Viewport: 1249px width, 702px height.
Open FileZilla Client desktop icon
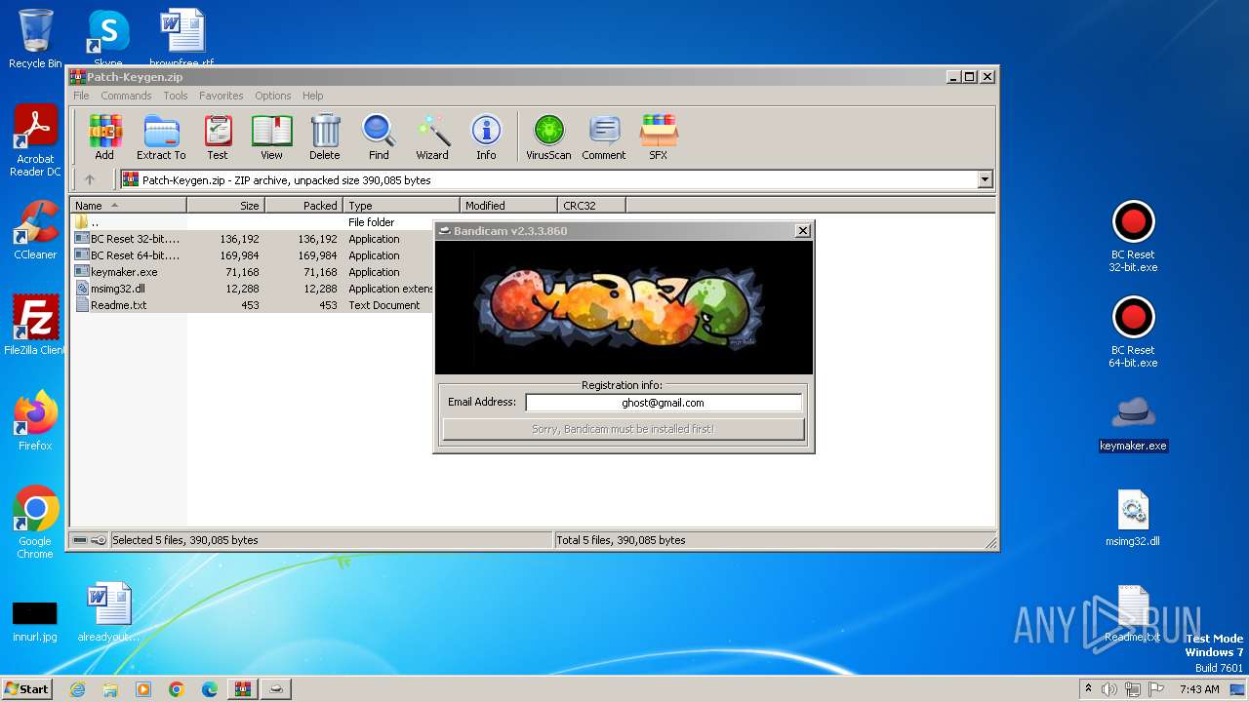click(x=35, y=326)
